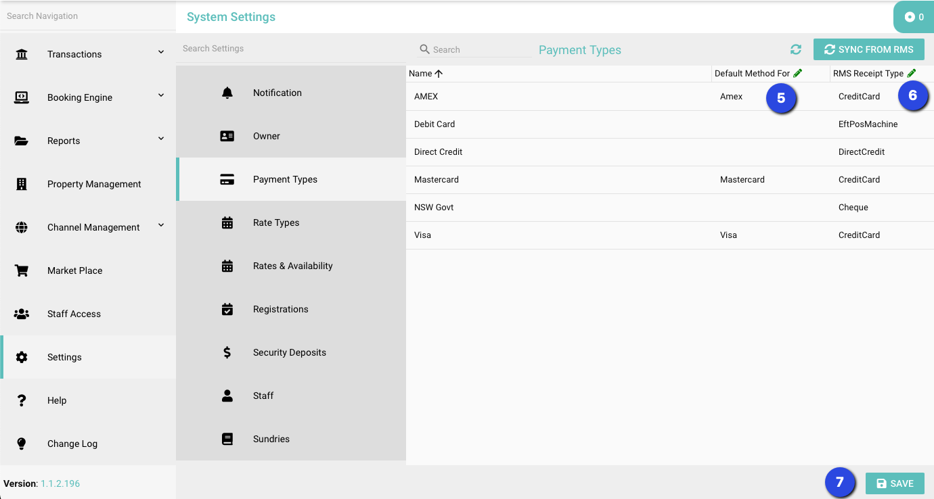This screenshot has width=934, height=499.
Task: Open Rates & Availability settings
Action: tap(292, 266)
